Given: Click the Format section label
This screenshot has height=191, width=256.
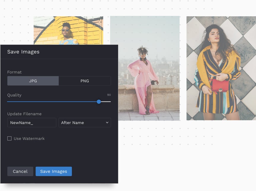Looking at the screenshot, I should coord(15,72).
